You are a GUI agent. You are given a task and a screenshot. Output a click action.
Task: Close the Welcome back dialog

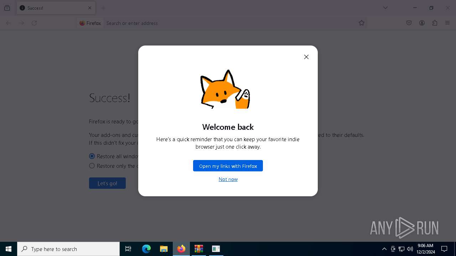pyautogui.click(x=306, y=57)
